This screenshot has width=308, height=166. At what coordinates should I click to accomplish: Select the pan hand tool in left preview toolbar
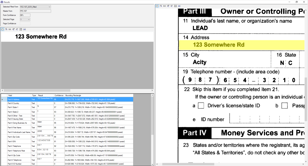click(3, 29)
